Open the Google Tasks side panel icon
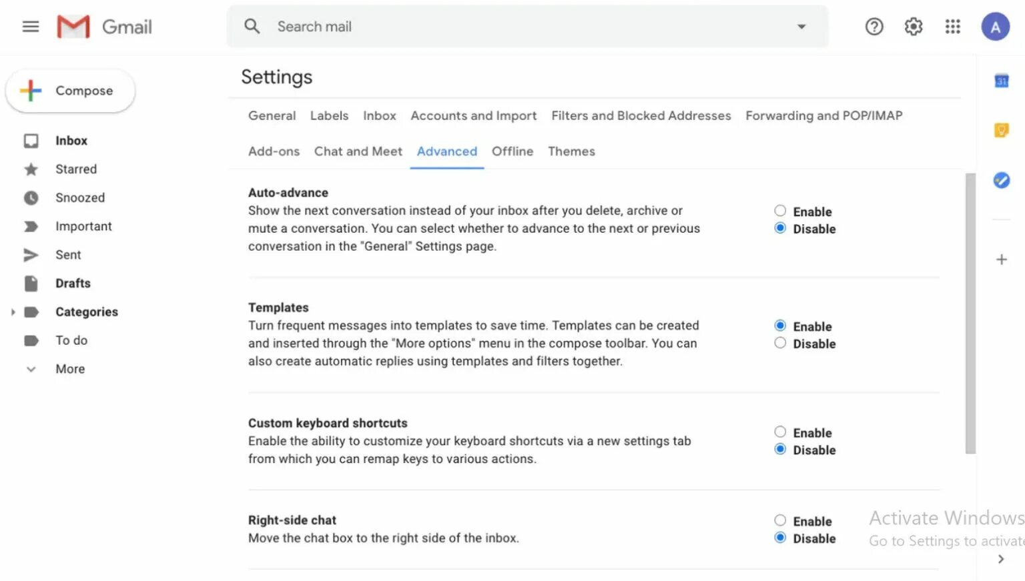 tap(1001, 180)
